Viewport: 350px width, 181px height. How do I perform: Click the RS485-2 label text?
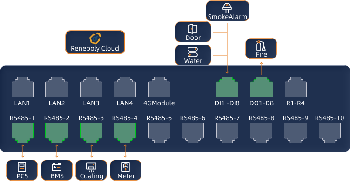[57, 118]
